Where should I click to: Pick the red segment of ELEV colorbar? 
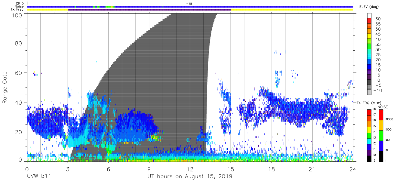coord(370,21)
